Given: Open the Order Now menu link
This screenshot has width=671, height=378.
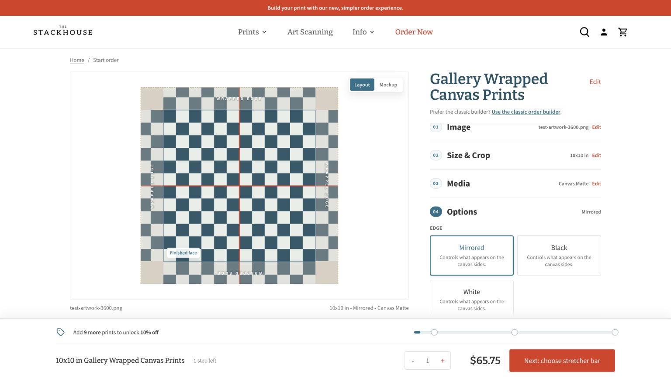Looking at the screenshot, I should click(x=414, y=32).
